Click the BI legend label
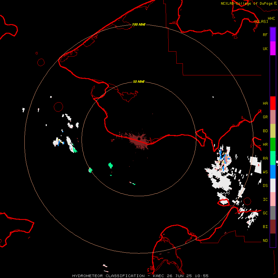278x278 pixels. tap(265, 227)
